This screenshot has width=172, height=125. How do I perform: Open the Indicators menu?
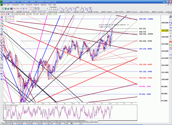coord(29,5)
